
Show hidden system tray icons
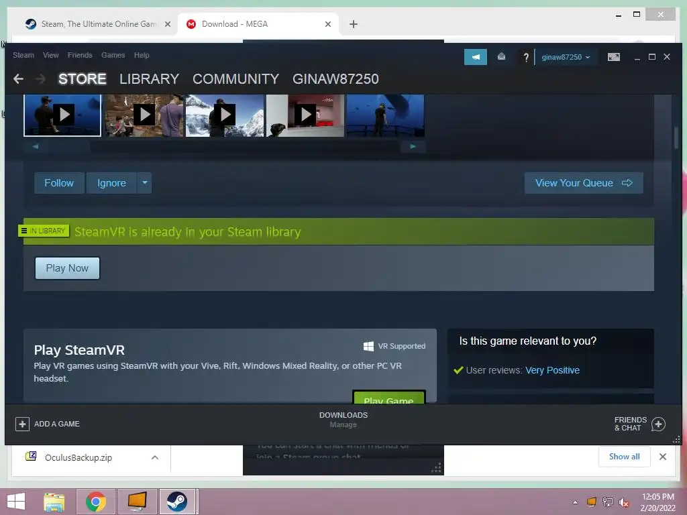(x=575, y=502)
